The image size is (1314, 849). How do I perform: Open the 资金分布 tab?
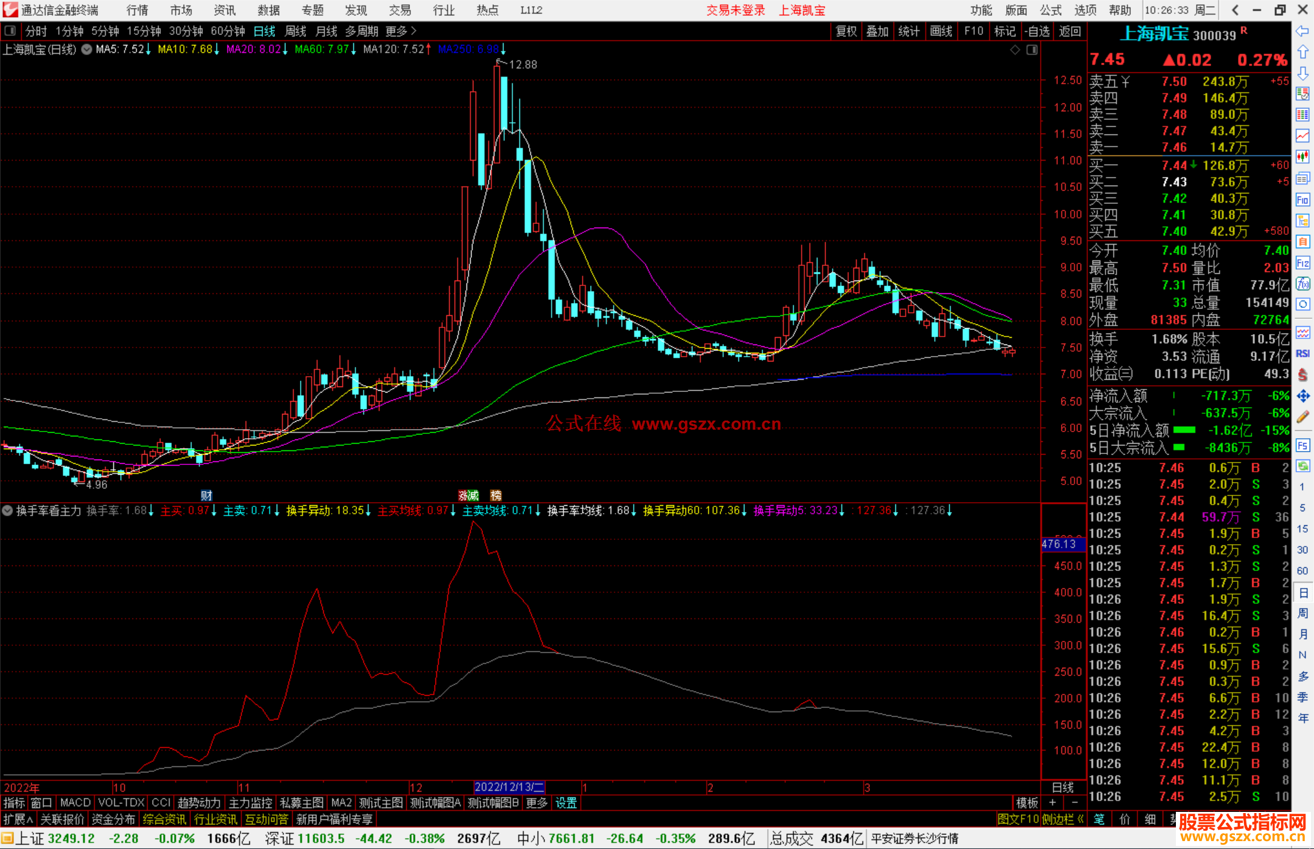click(x=113, y=819)
